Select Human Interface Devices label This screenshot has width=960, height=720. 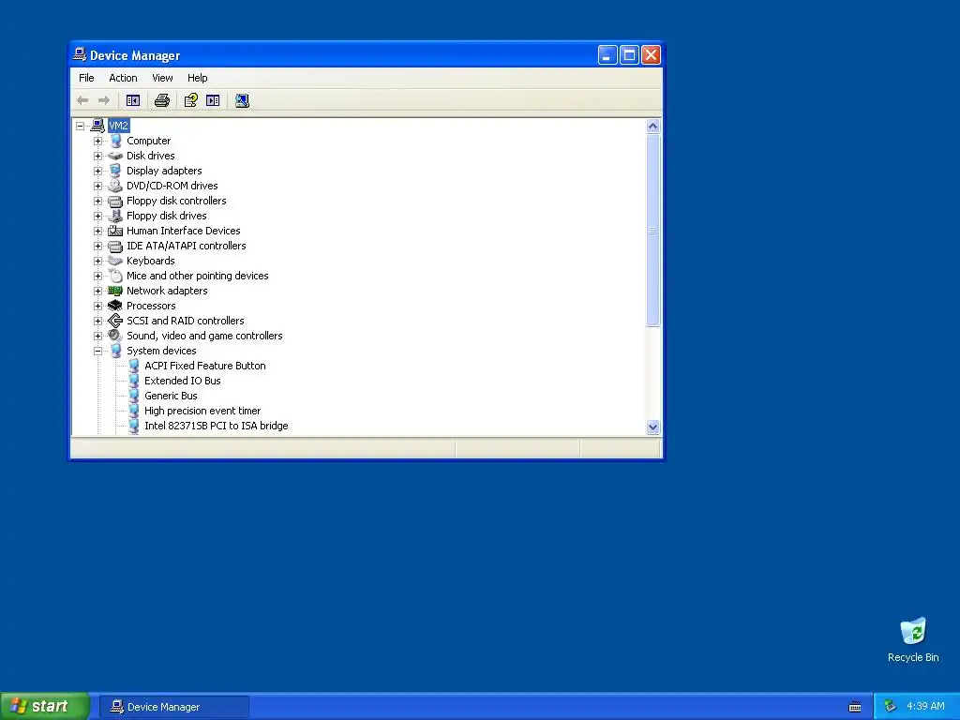tap(184, 231)
